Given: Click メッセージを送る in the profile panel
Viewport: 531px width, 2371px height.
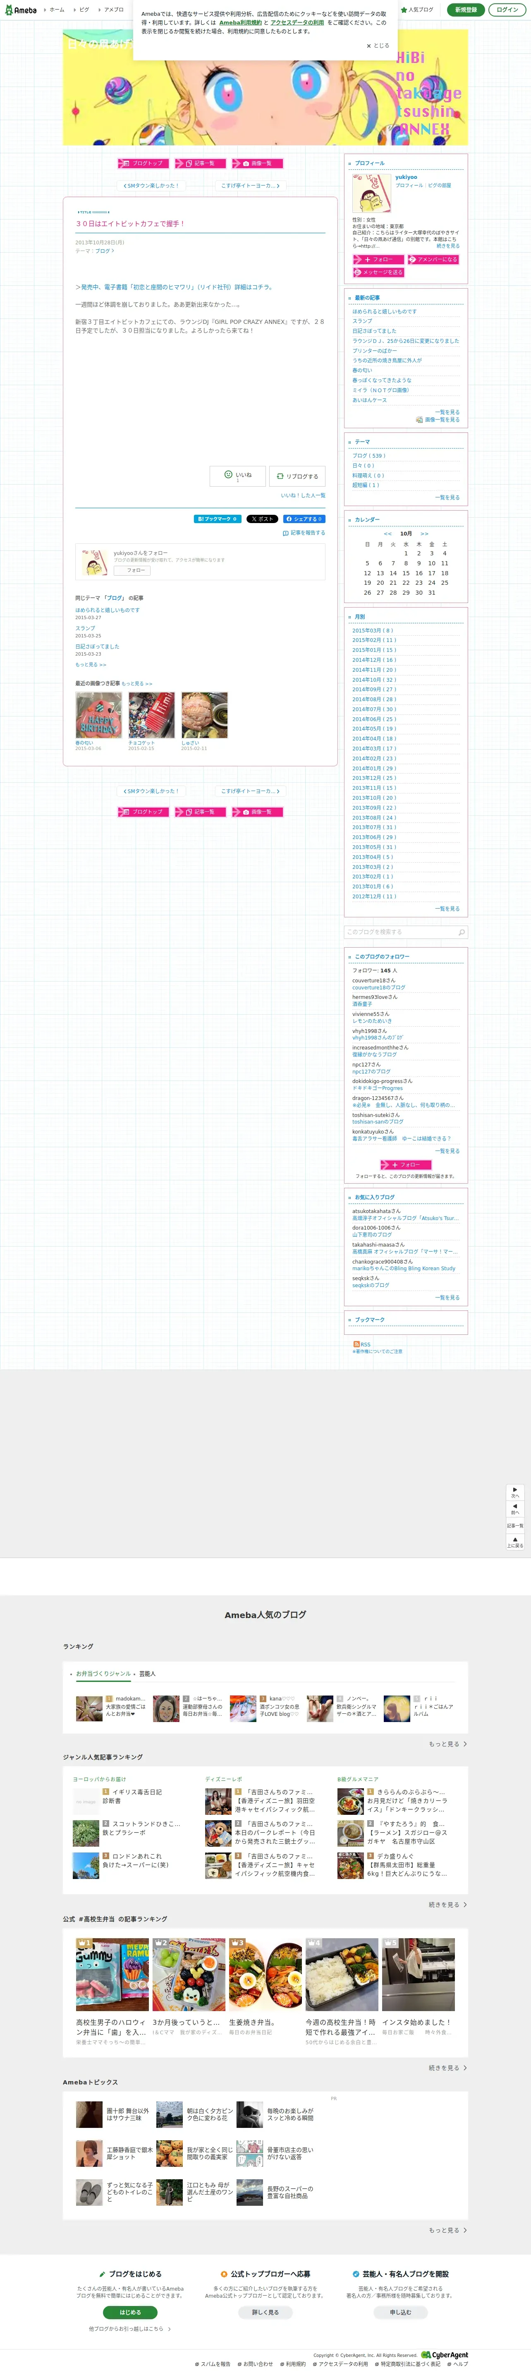Looking at the screenshot, I should (378, 273).
